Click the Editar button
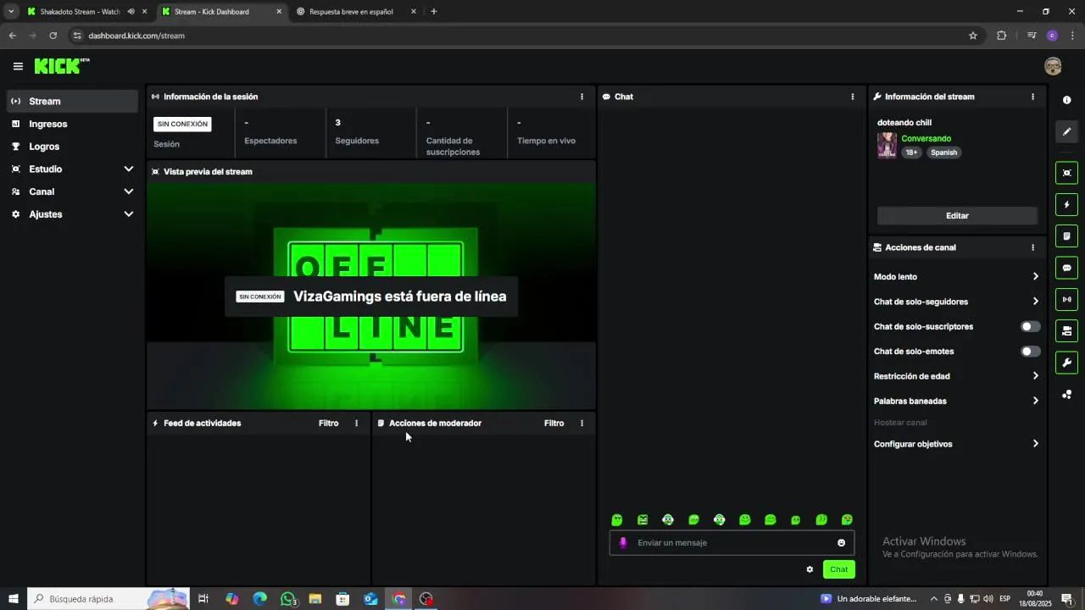This screenshot has width=1085, height=610. tap(957, 215)
